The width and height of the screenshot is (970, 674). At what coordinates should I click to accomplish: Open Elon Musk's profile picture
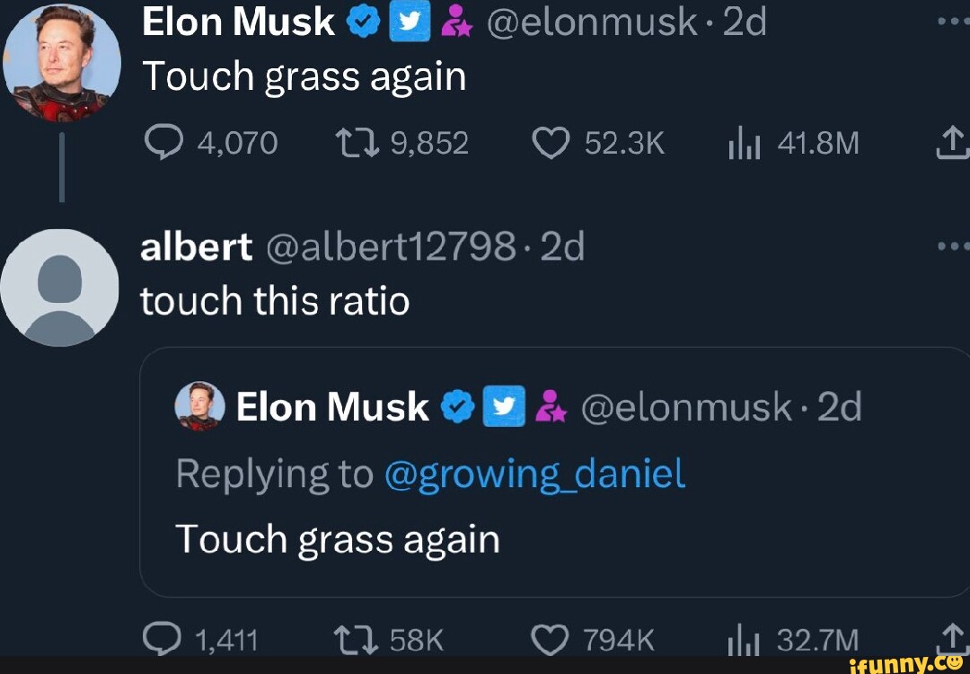(59, 54)
